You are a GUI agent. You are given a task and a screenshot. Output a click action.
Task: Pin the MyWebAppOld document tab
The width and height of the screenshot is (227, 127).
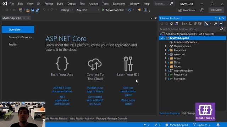coord(24,18)
